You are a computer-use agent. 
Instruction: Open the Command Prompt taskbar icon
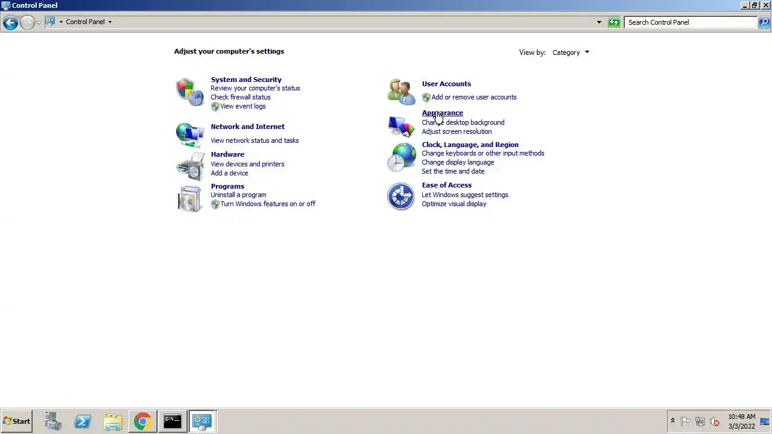click(172, 421)
